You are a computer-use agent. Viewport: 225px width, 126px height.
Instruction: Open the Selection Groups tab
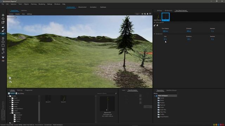tap(171, 90)
